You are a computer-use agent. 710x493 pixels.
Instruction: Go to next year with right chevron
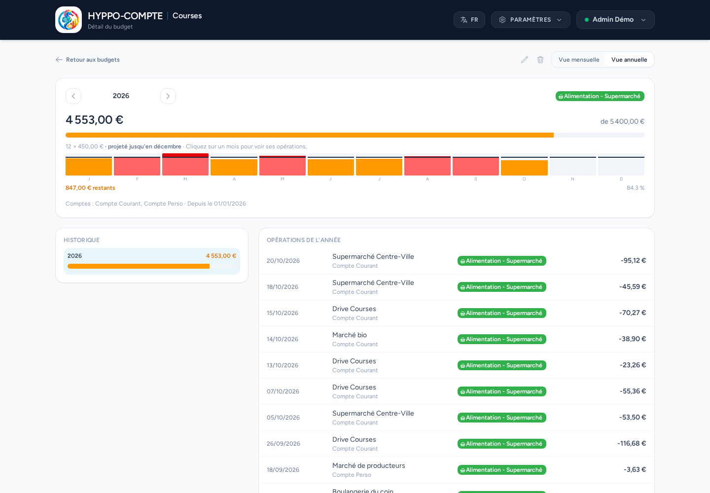tap(168, 96)
